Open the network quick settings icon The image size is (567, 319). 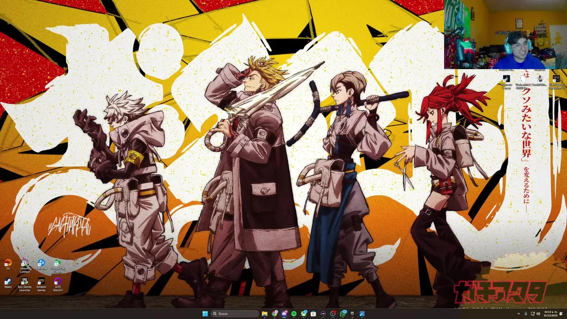(532, 314)
